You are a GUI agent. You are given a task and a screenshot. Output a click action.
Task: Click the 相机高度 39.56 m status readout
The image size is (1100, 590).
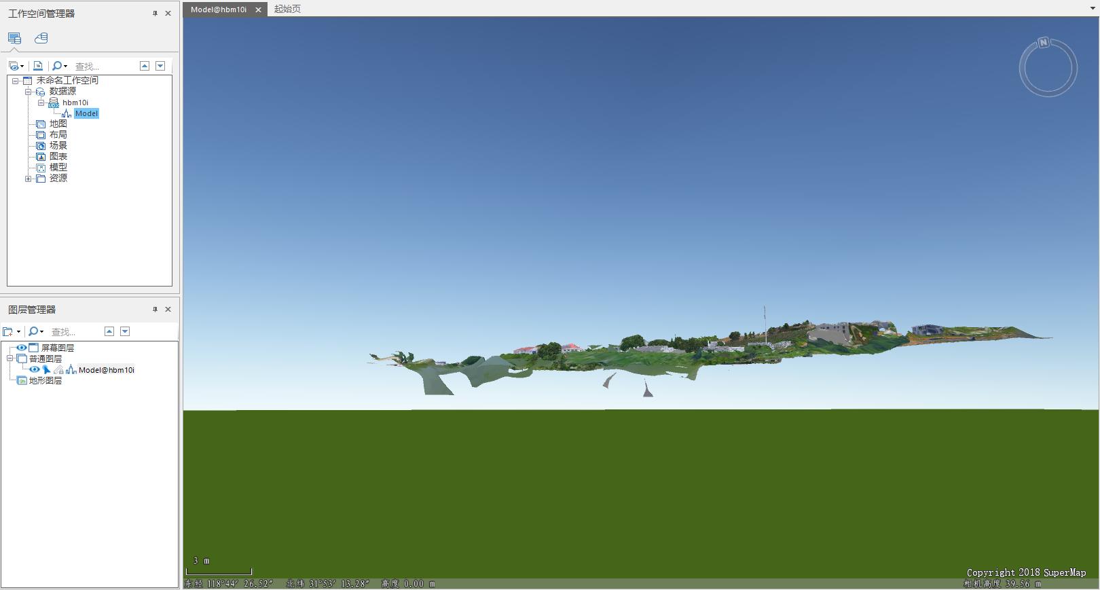(1002, 584)
